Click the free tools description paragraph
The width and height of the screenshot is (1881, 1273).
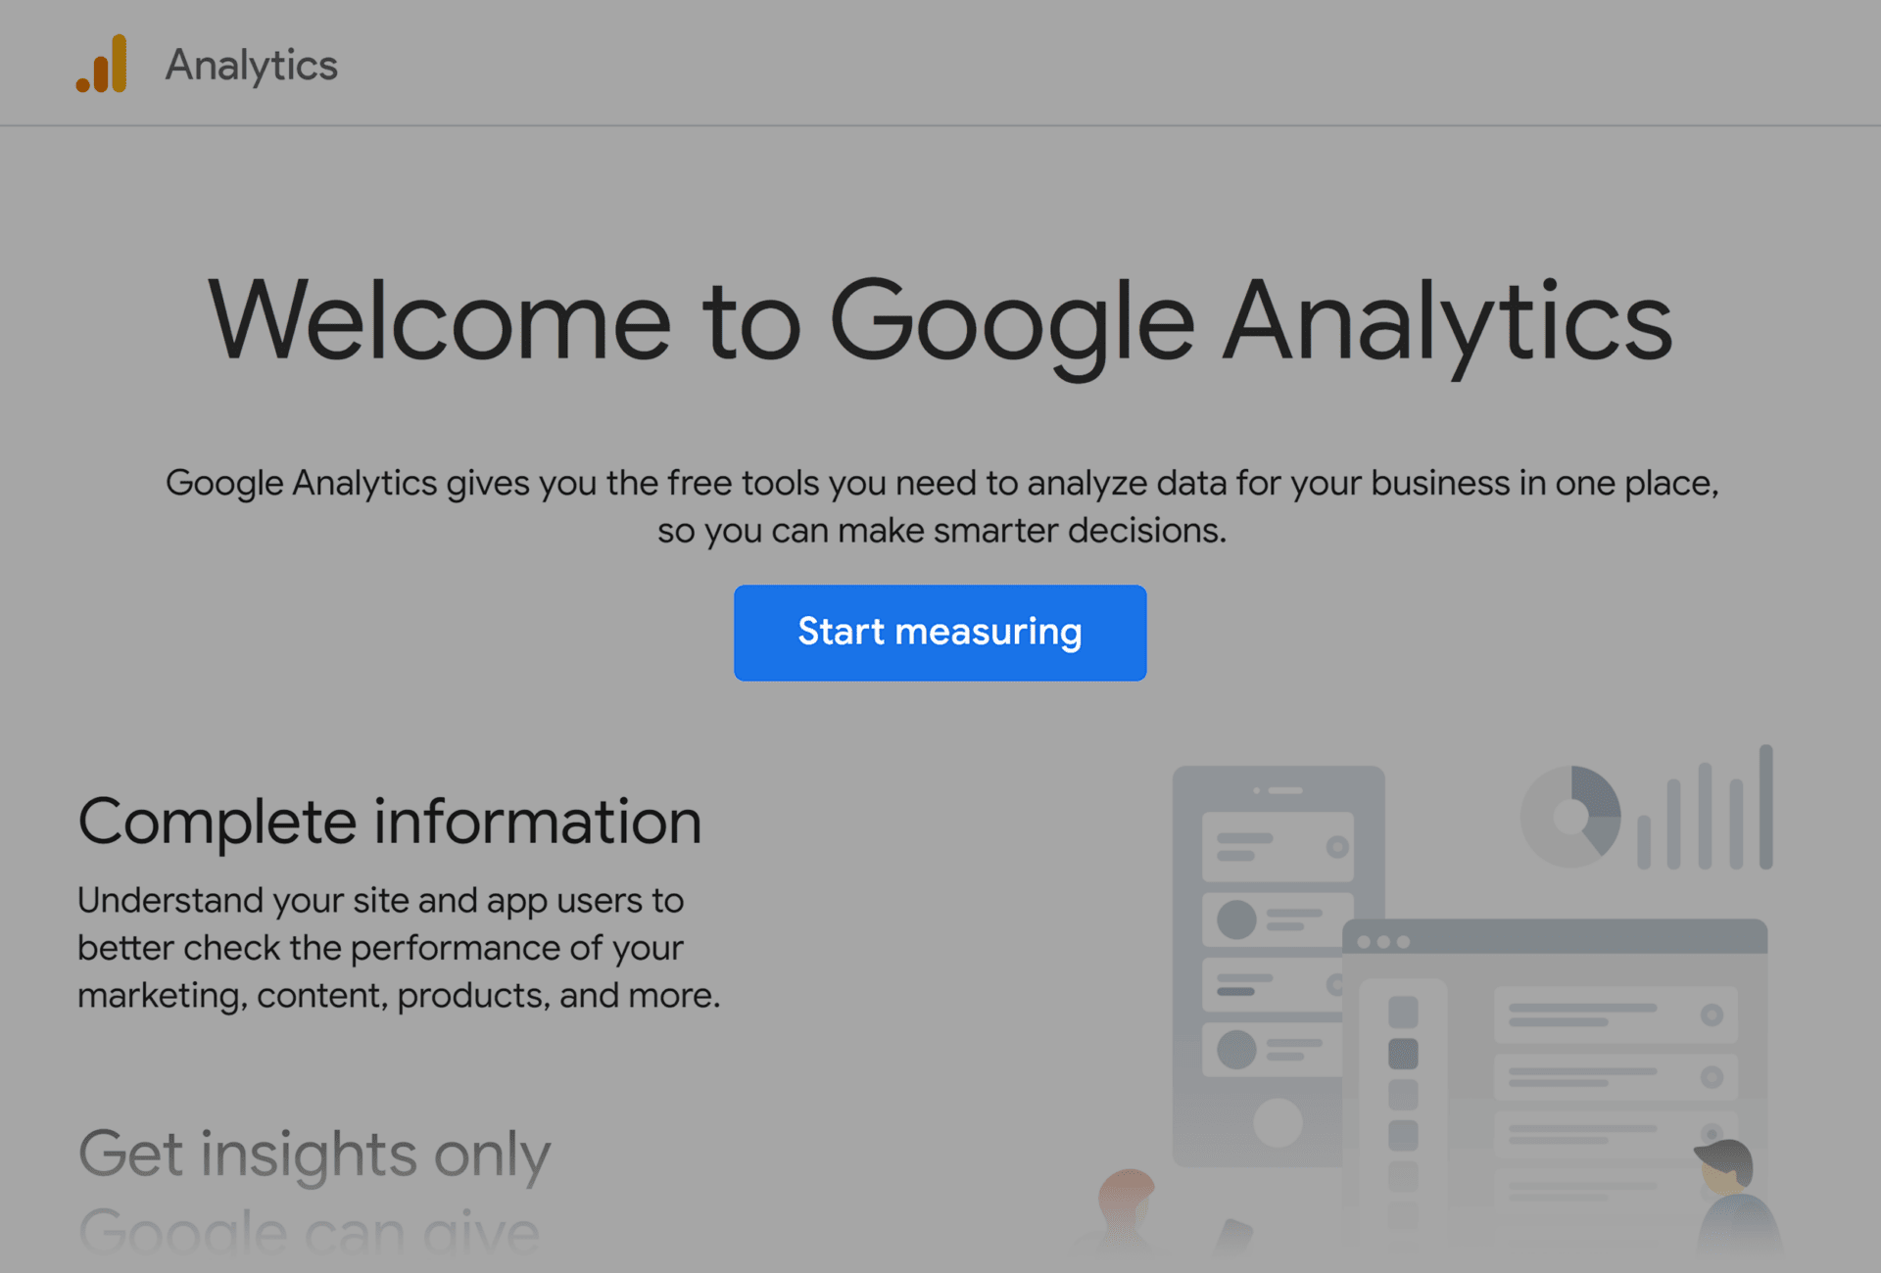(940, 506)
